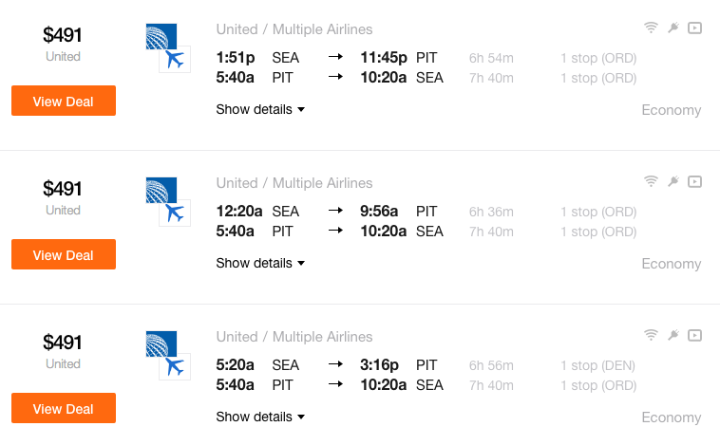
Task: Expand Show details for the 5:20a departure
Action: 260,417
